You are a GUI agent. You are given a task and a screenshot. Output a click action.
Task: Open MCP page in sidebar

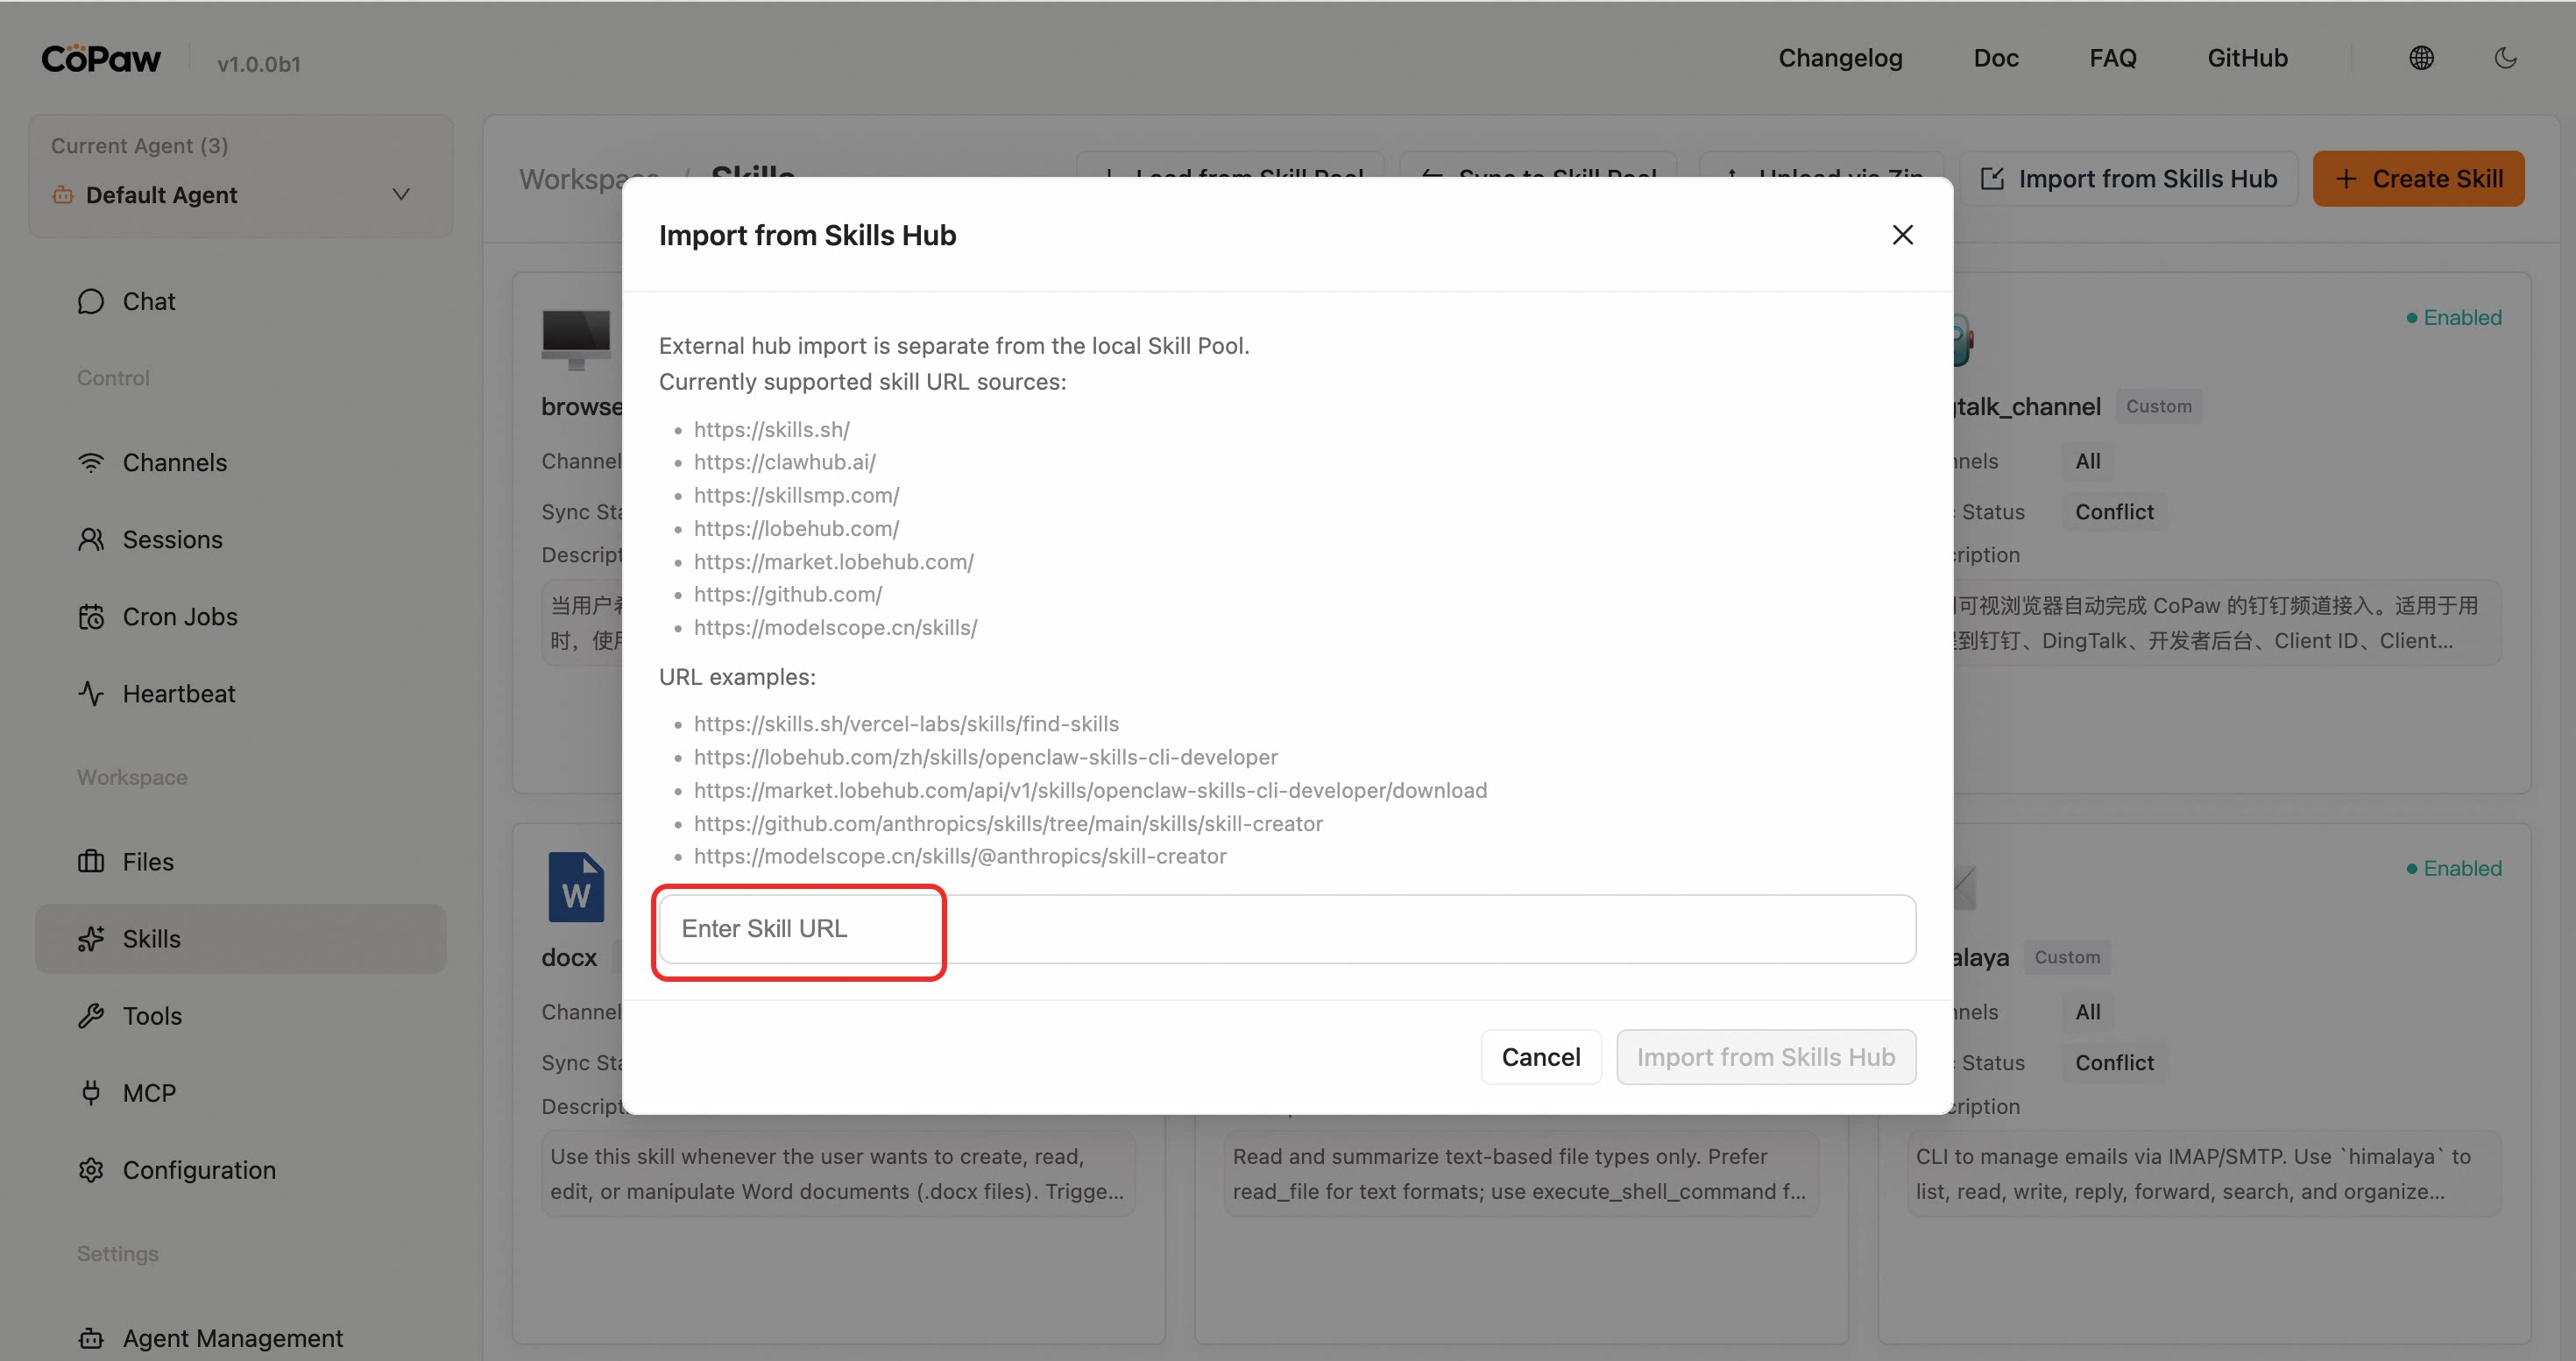tap(148, 1093)
